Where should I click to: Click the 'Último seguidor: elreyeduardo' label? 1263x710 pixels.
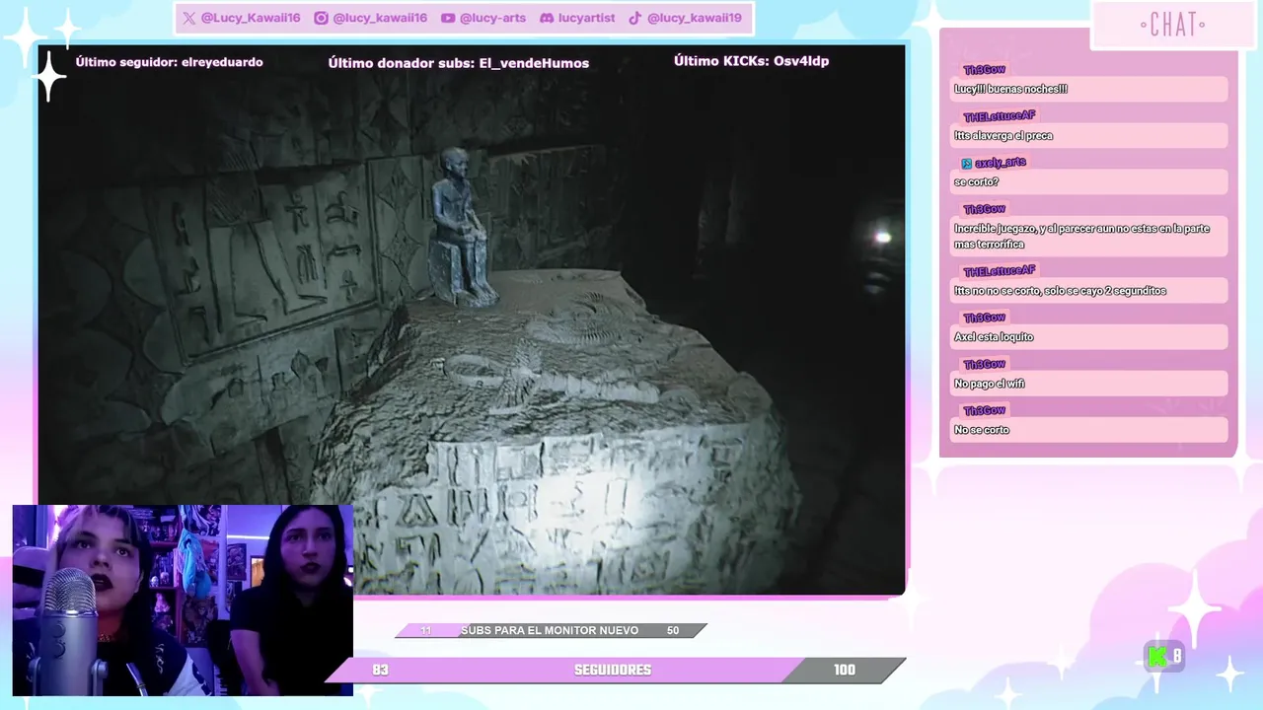click(170, 62)
